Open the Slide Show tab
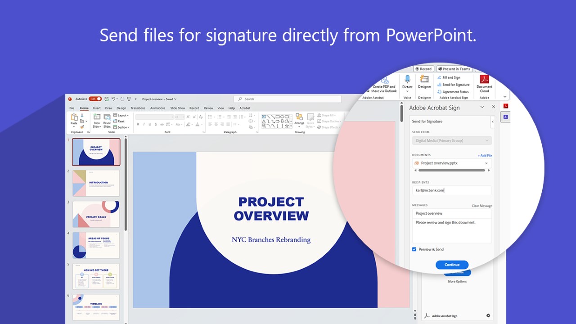The height and width of the screenshot is (324, 576). [x=177, y=108]
